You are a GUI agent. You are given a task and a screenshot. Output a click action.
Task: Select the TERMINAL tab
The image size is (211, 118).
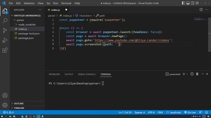106,74
